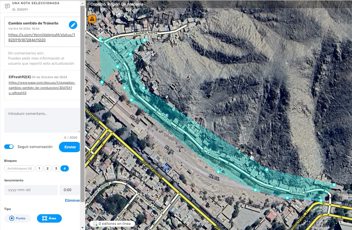Viewport: 352px width, 230px height.
Task: Click the polygon move handle icon
Action: (100, 31)
